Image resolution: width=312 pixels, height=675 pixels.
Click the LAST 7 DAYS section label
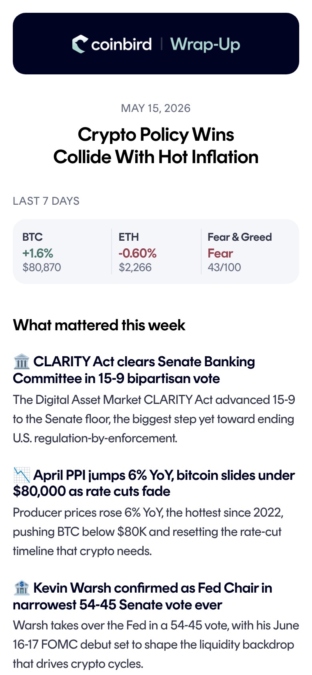point(46,201)
